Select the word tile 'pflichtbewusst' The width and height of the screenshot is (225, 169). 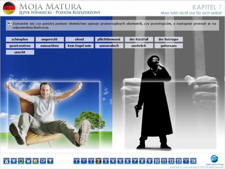click(109, 39)
